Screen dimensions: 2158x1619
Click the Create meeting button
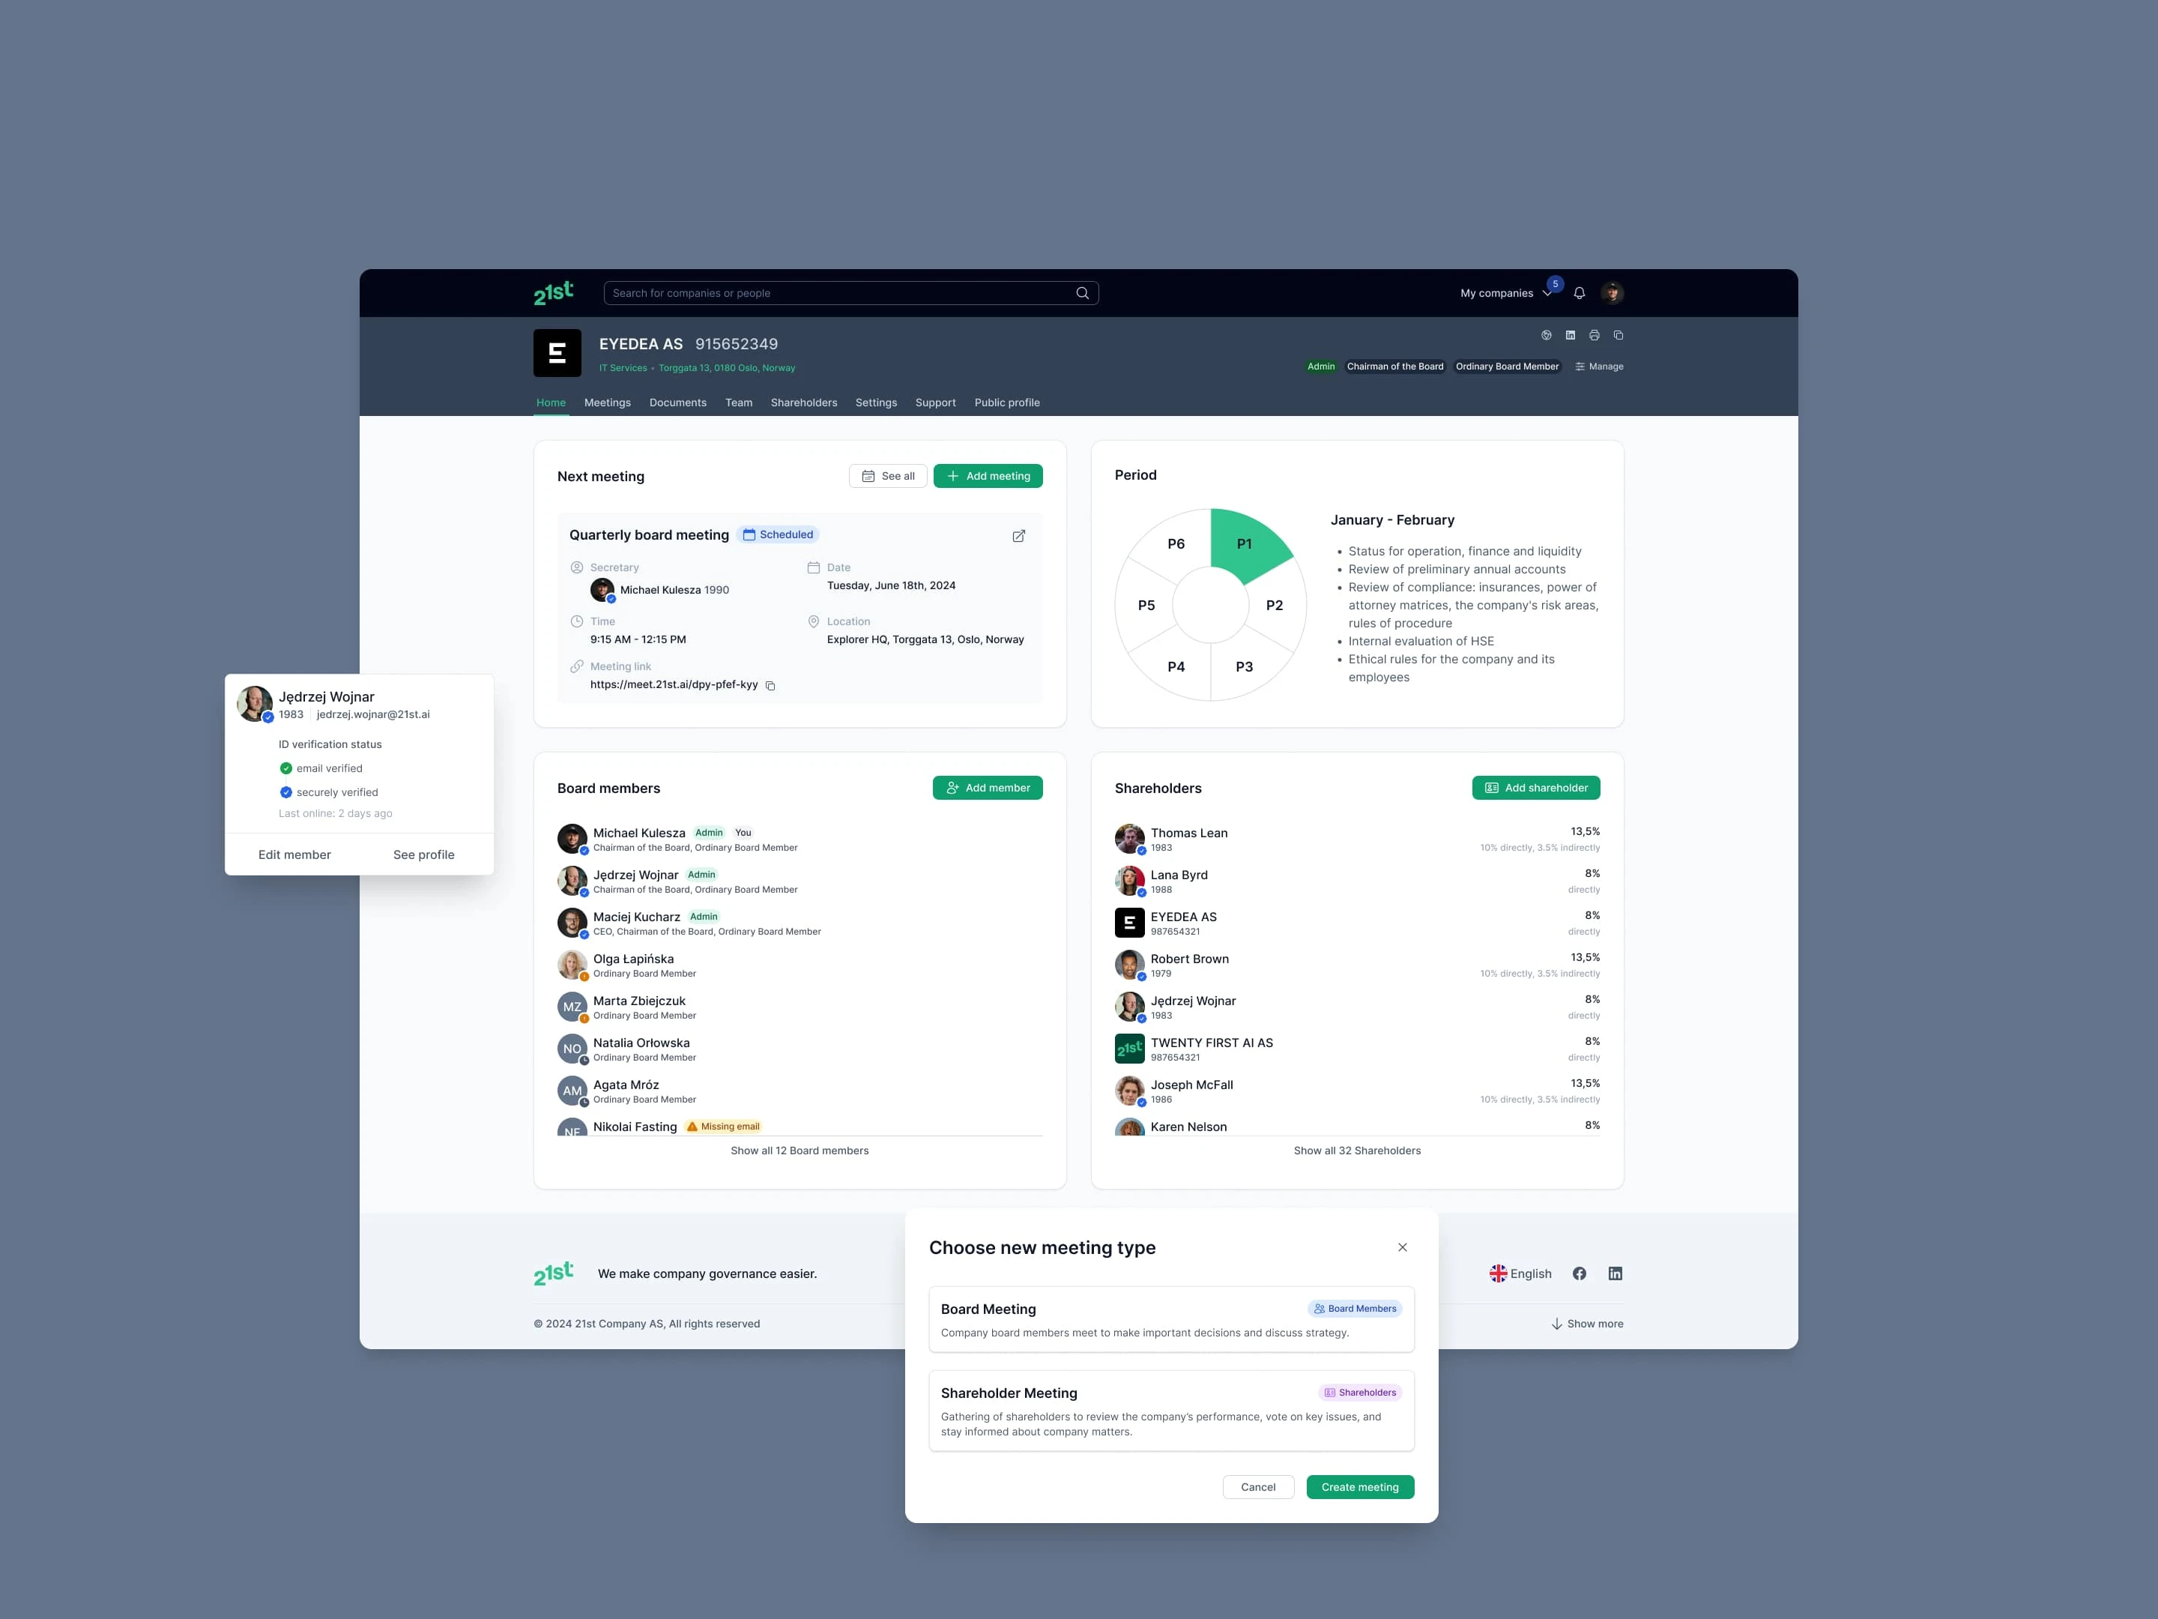pos(1359,1486)
